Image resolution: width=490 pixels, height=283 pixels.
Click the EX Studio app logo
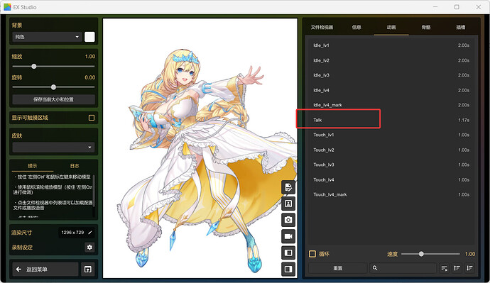(7, 7)
